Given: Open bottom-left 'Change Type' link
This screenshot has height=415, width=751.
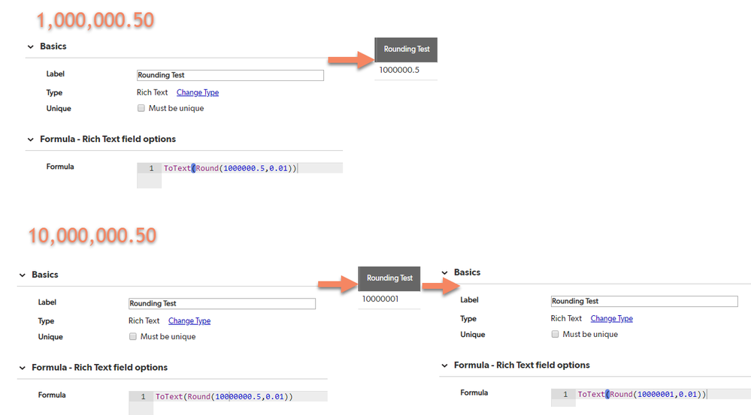Looking at the screenshot, I should (189, 320).
